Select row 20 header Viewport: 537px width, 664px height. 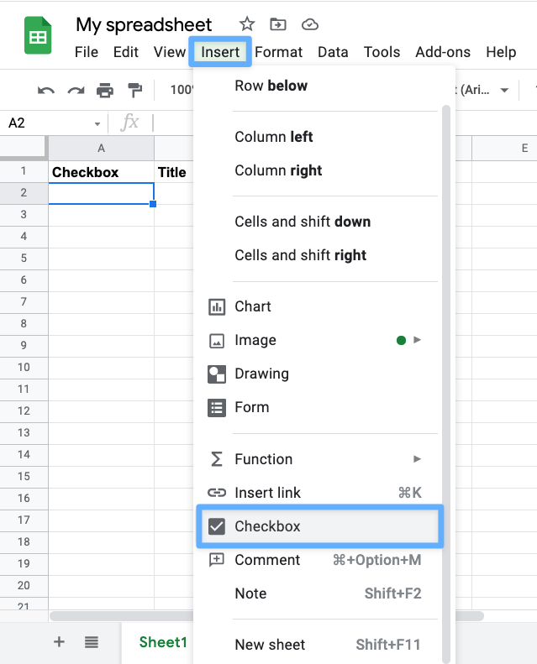coord(24,585)
